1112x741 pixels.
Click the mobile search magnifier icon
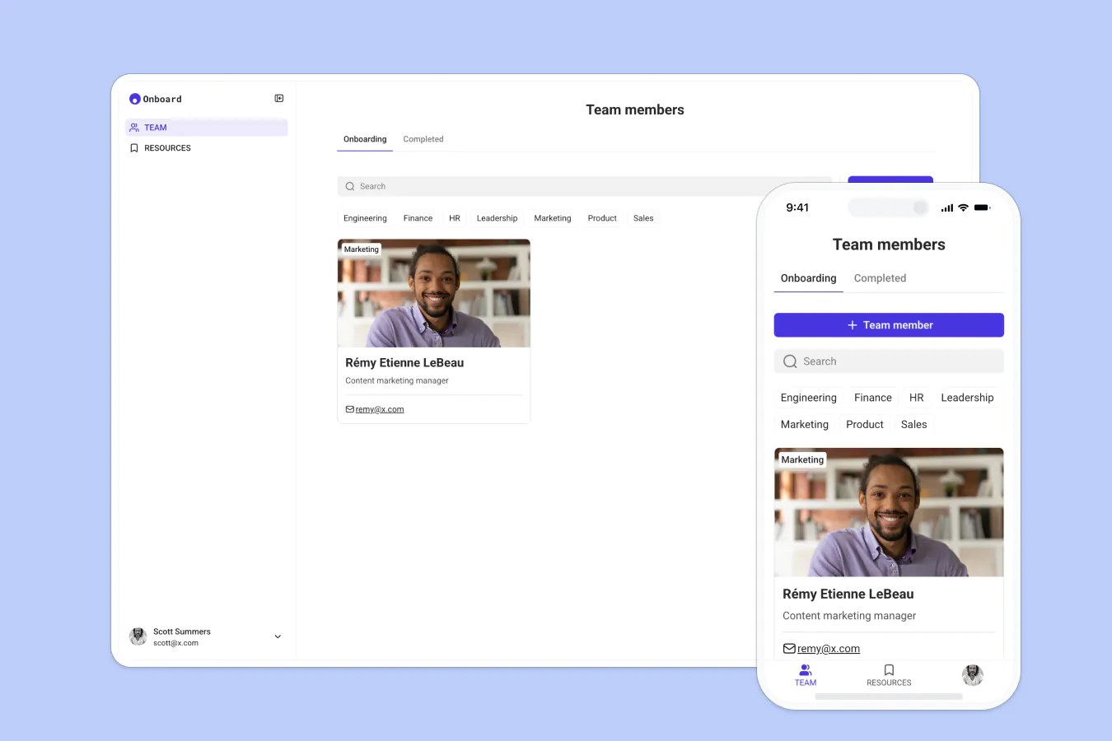coord(790,361)
